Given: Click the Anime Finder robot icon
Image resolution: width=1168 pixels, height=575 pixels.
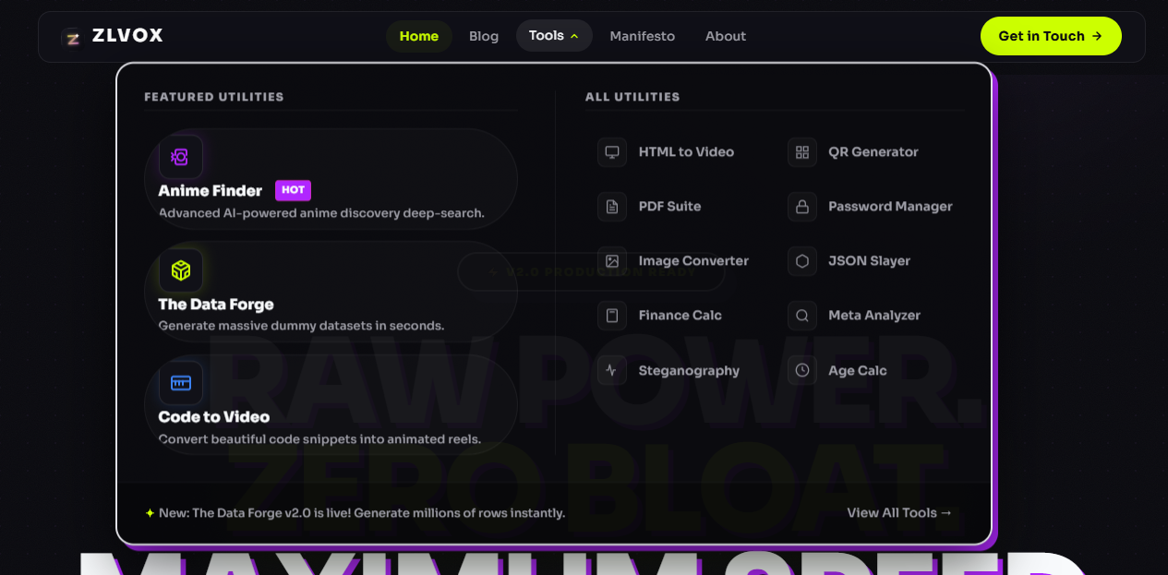Looking at the screenshot, I should [x=180, y=157].
